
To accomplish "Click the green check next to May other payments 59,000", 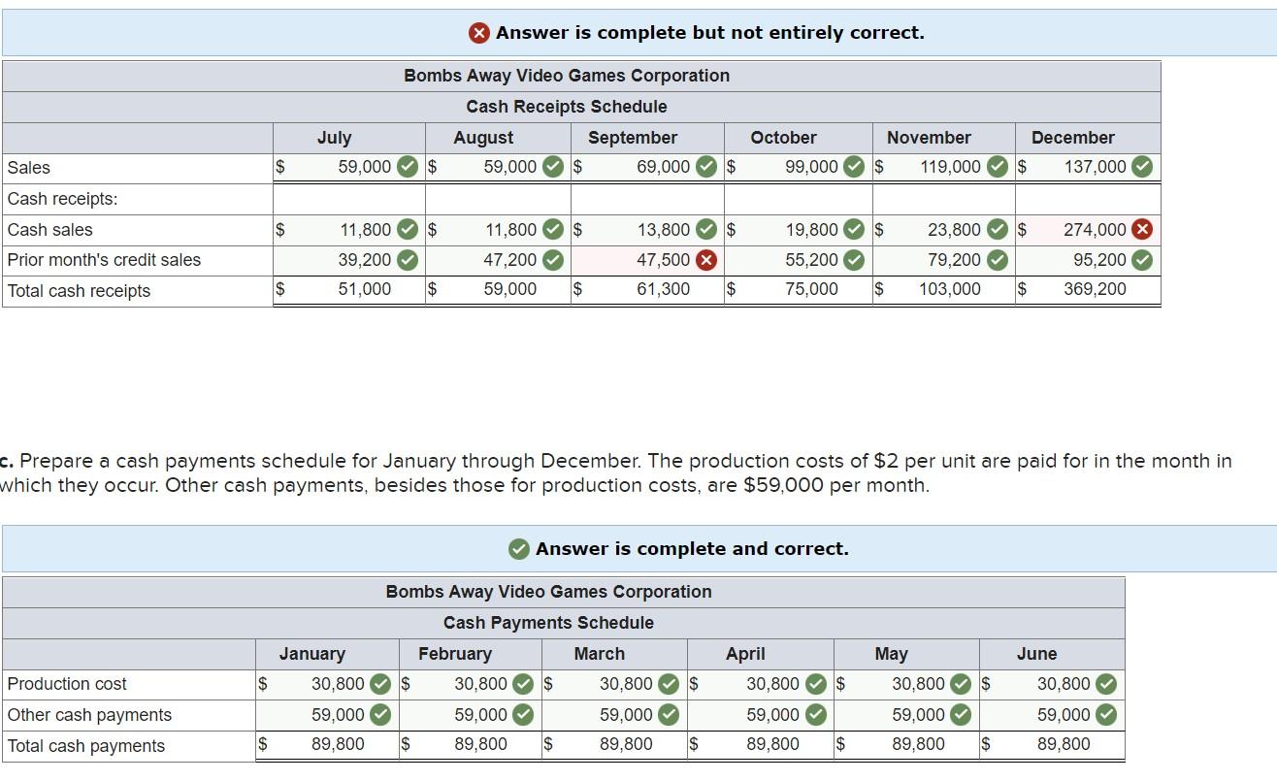I will pos(961,715).
